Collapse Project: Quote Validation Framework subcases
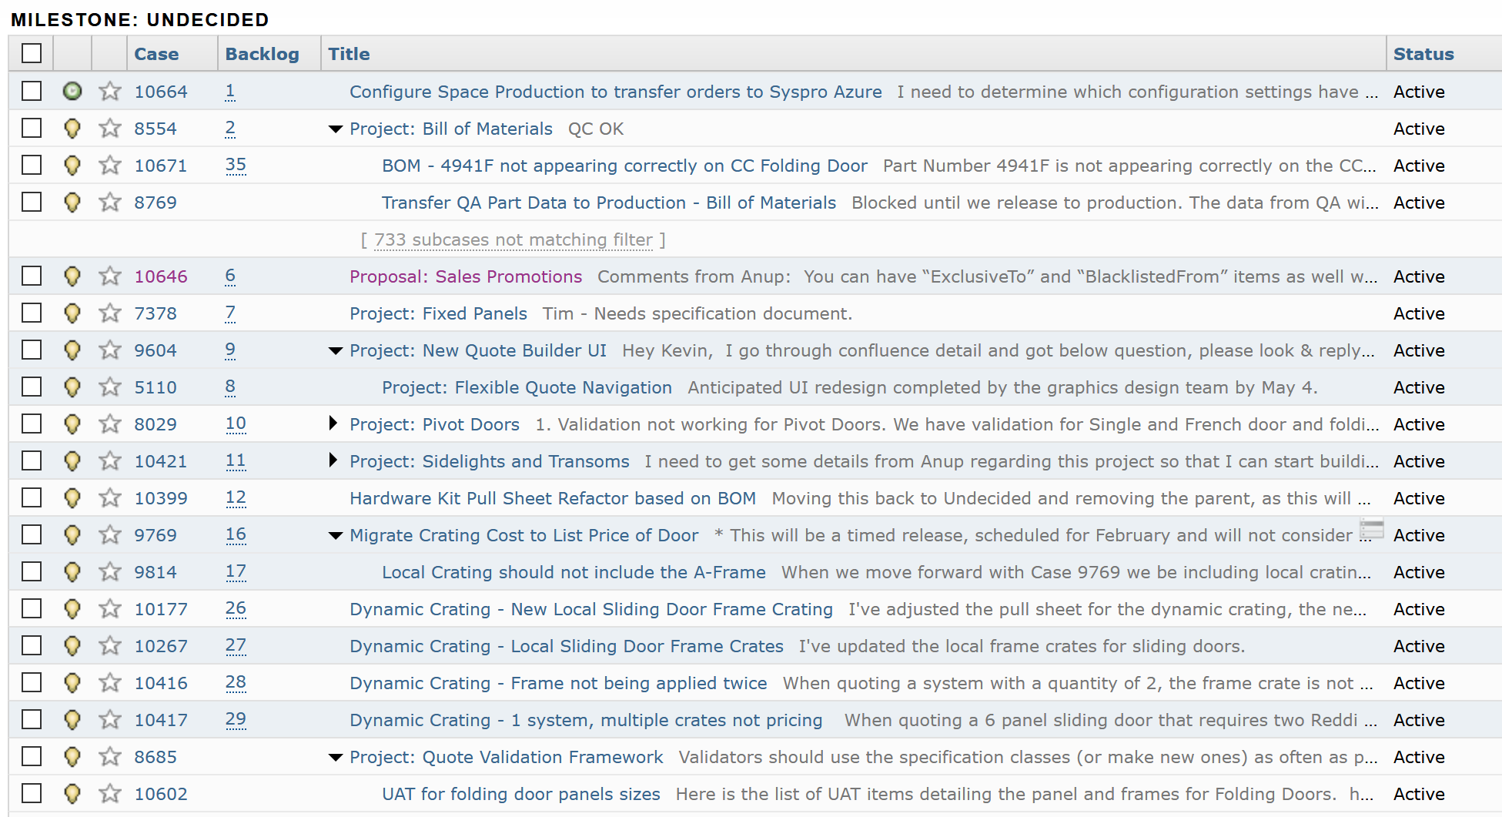Viewport: 1502px width, 817px height. tap(335, 758)
